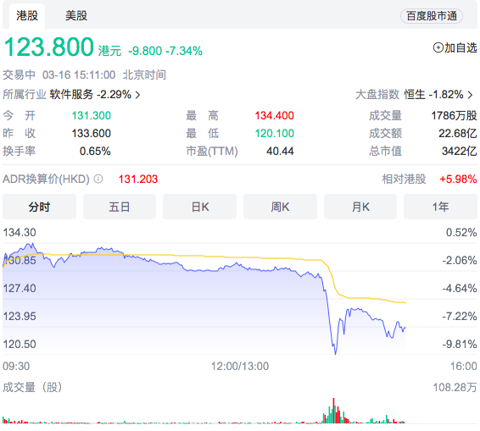Select the 周K chart period
The width and height of the screenshot is (480, 431).
(x=280, y=207)
